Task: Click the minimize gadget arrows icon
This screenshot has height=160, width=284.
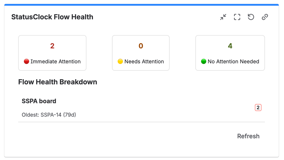Action: [x=223, y=17]
